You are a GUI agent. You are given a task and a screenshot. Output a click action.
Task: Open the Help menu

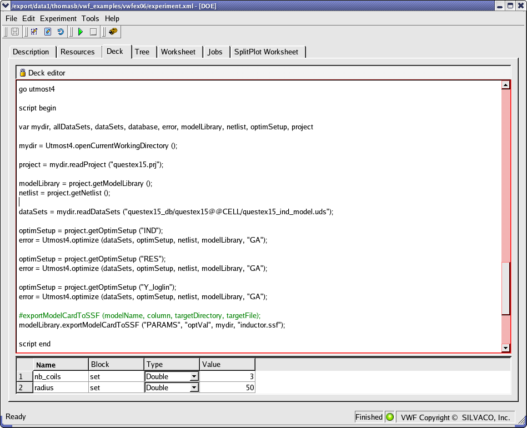pyautogui.click(x=112, y=18)
